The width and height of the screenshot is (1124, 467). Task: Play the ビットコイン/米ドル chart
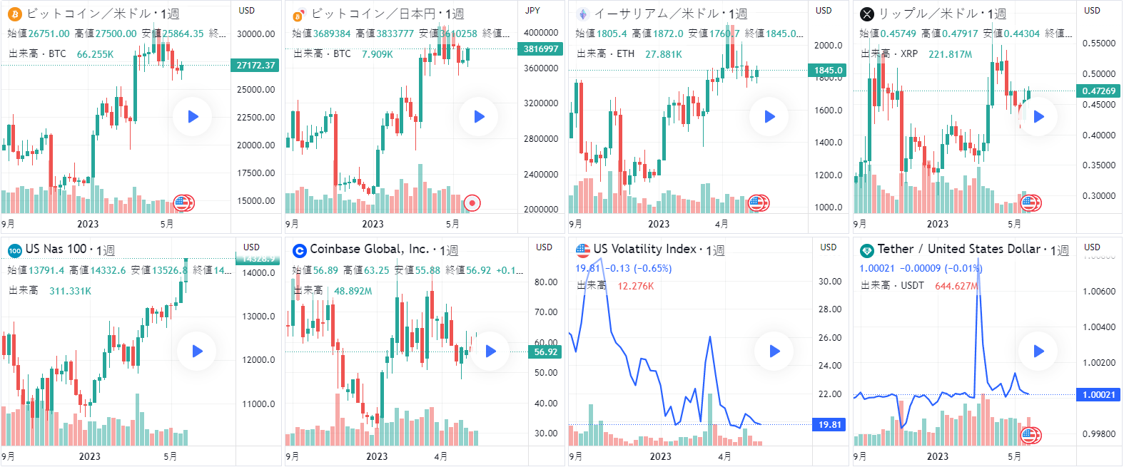193,117
